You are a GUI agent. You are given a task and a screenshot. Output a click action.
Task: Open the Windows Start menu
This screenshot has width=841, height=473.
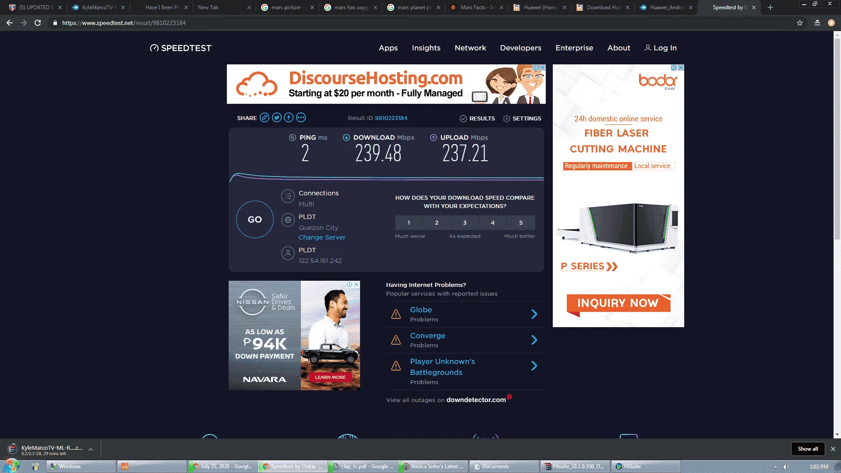point(11,466)
